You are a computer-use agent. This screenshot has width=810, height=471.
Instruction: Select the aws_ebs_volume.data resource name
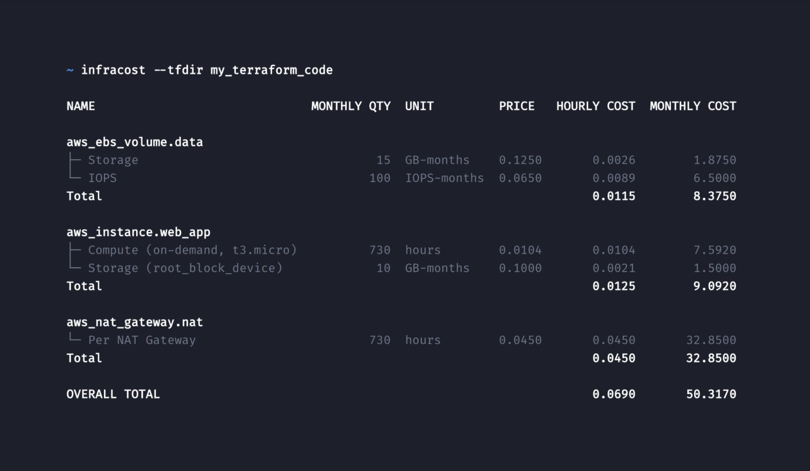pos(135,142)
